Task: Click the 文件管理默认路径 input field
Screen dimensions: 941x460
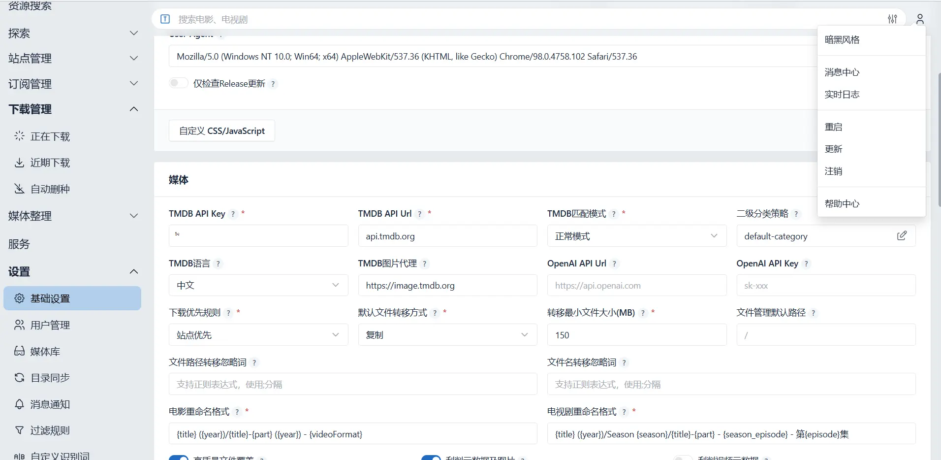Action: click(826, 335)
